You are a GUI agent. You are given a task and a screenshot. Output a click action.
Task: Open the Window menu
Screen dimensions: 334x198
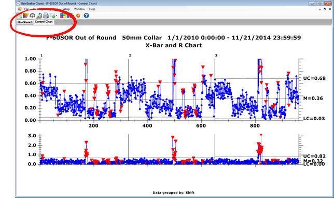pos(79,9)
